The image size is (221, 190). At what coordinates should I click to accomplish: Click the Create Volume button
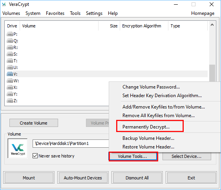coord(33,123)
